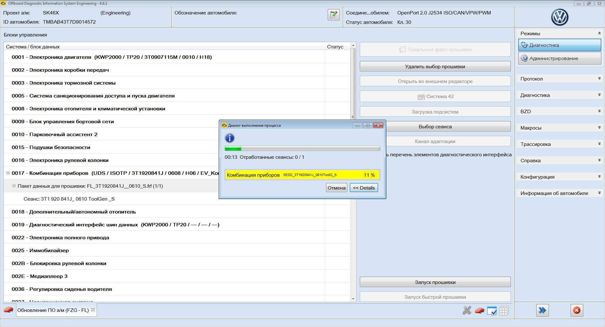Image resolution: width=605 pixels, height=327 pixels.
Task: Close the Обновление ПО а/м tab
Action: pos(93,310)
